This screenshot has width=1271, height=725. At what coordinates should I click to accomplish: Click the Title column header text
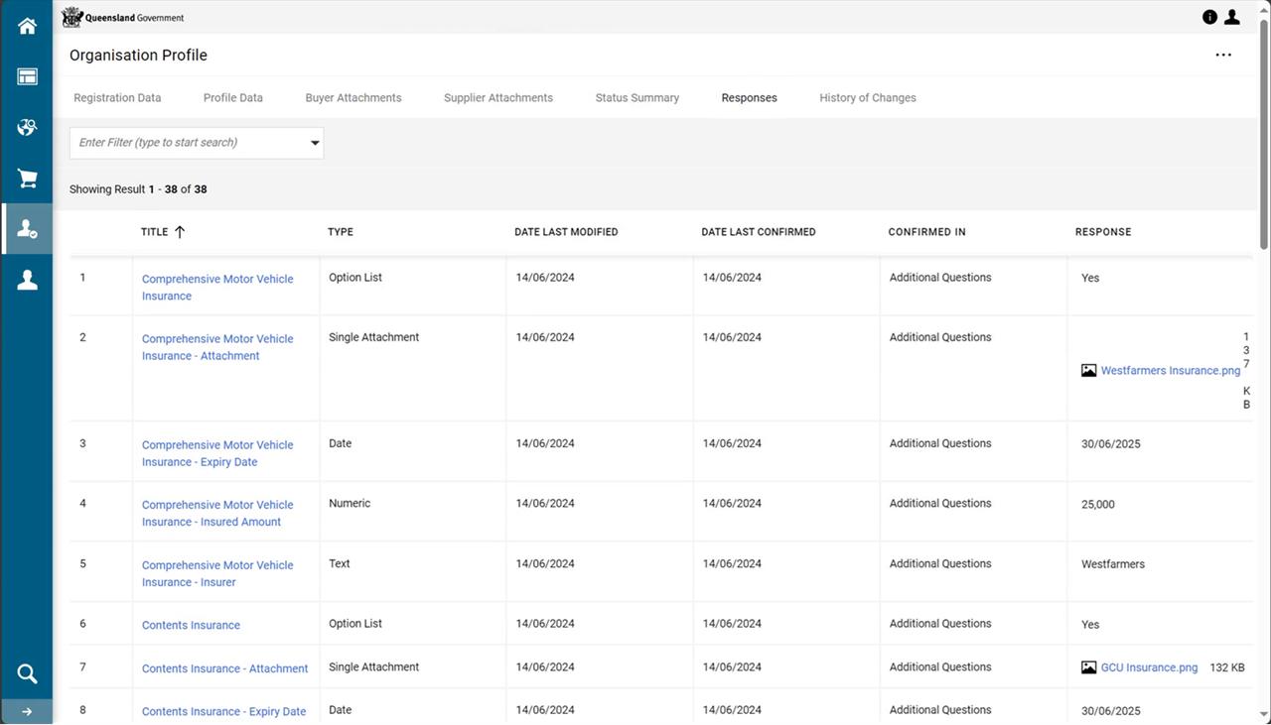155,232
